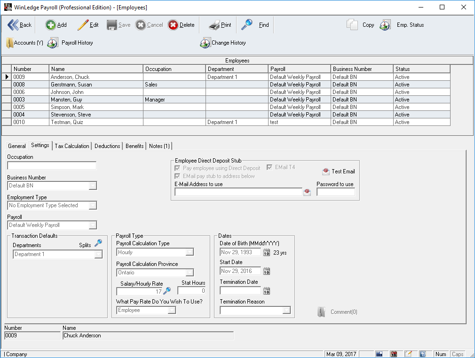Image resolution: width=475 pixels, height=358 pixels.
Task: Expand Payroll Calculation Province dropdown
Action: 190,272
